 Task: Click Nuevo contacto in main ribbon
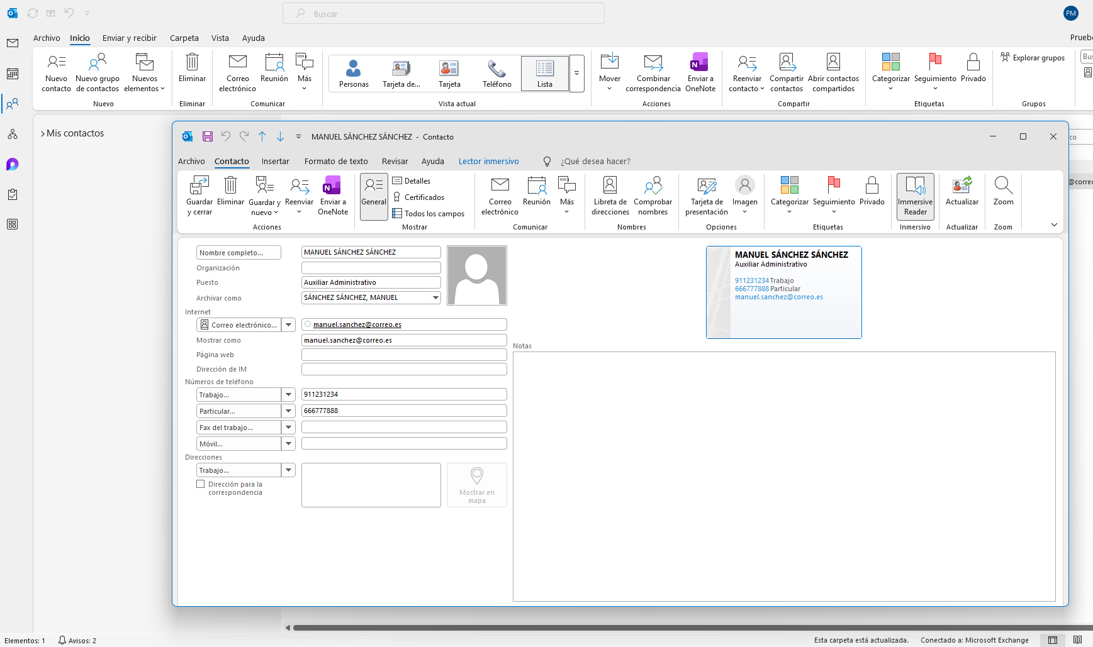click(56, 73)
